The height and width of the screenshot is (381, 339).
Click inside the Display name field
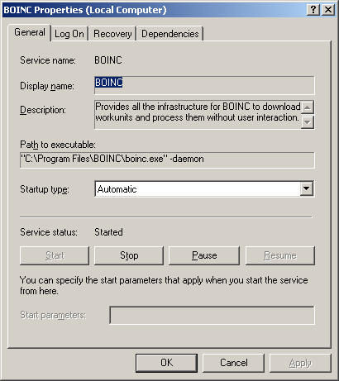pos(204,85)
